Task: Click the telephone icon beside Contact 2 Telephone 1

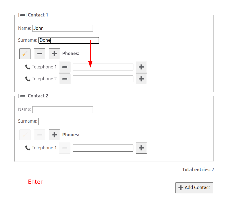Action: [27, 148]
